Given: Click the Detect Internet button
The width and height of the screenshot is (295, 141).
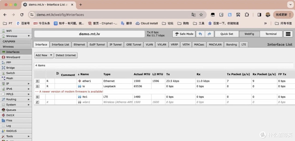Looking at the screenshot, I should click(x=66, y=55).
